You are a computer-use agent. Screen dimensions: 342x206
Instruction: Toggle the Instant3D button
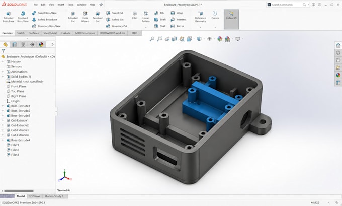coord(231,19)
